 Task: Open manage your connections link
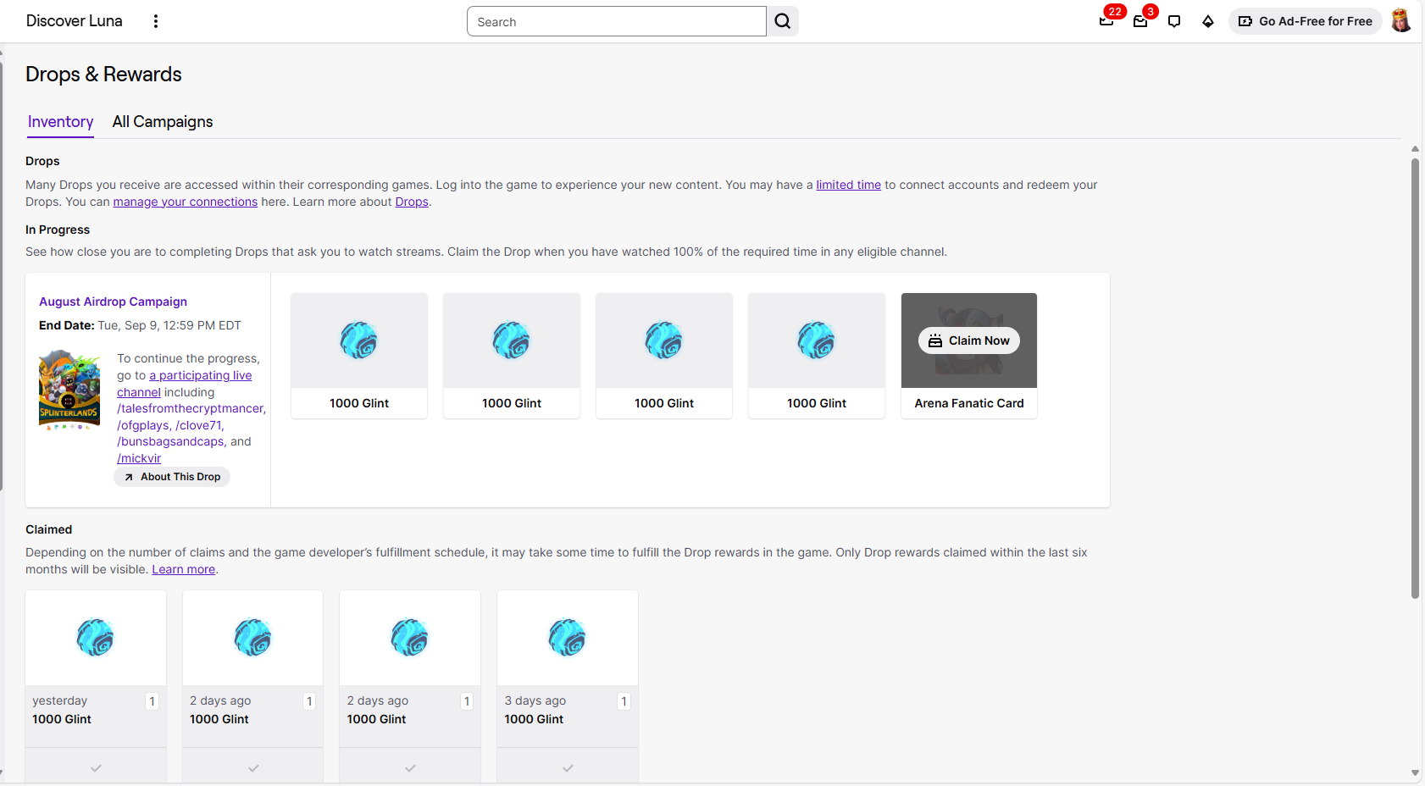[186, 202]
